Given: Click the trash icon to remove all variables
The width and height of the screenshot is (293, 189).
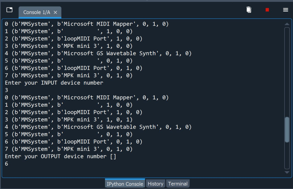Looking at the screenshot, I should click(249, 10).
